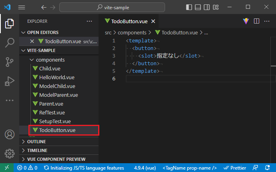Open the hamburger application menu
Screen dimensions: 276x172
pyautogui.click(x=22, y=7)
